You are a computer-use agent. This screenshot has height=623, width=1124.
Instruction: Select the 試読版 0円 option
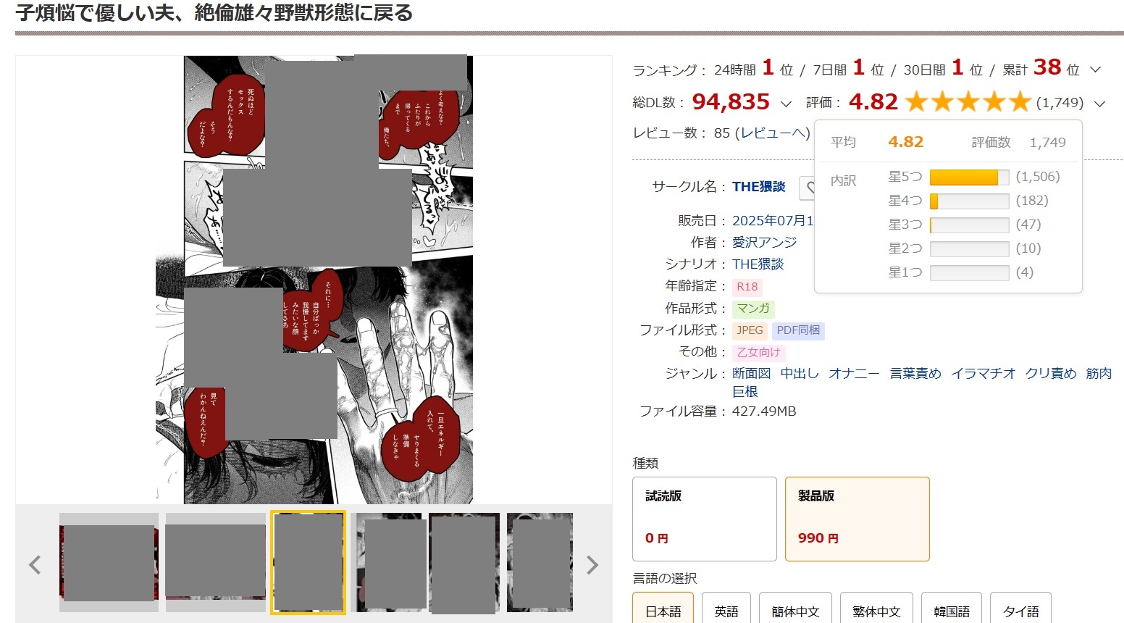705,519
